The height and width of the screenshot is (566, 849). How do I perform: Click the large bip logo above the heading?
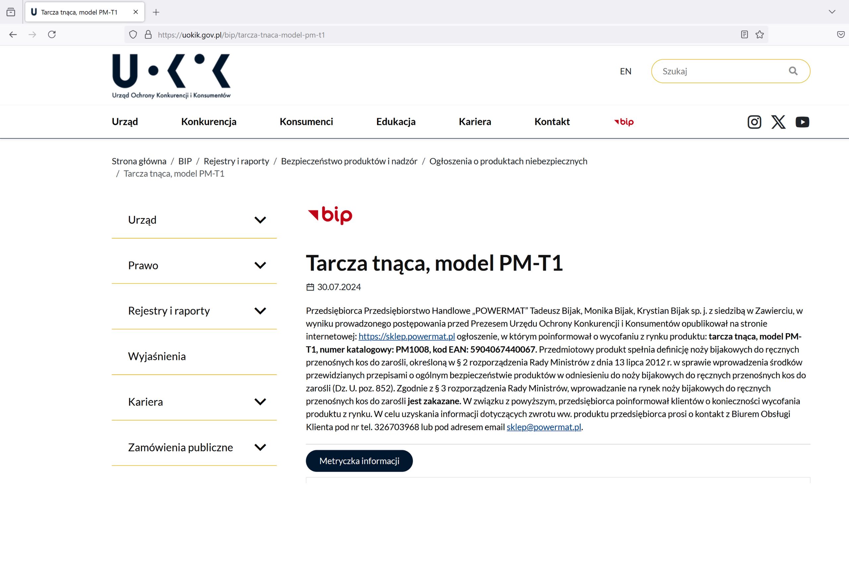tap(330, 215)
